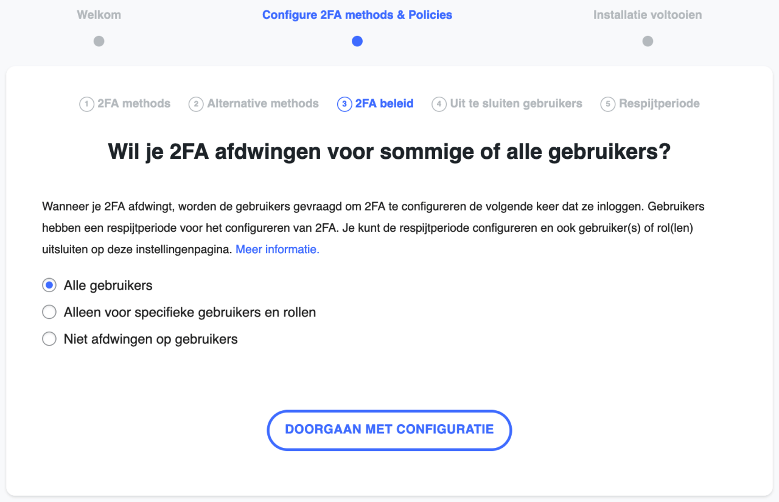Click the step 5 circle icon

pyautogui.click(x=607, y=104)
